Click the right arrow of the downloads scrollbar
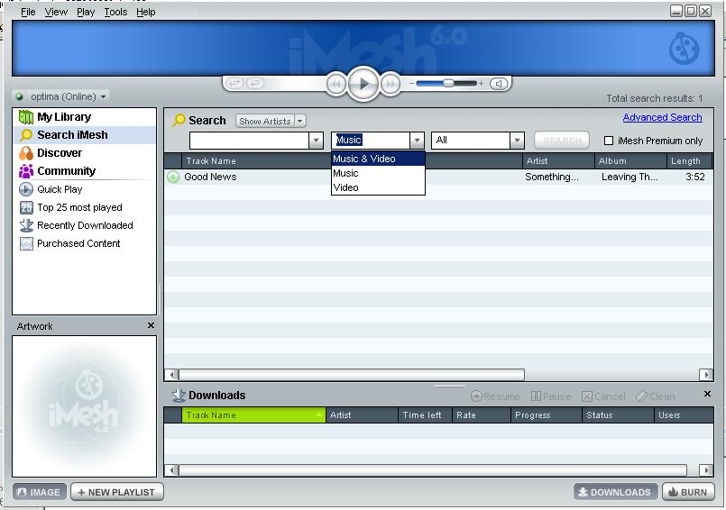This screenshot has width=726, height=510. point(706,470)
